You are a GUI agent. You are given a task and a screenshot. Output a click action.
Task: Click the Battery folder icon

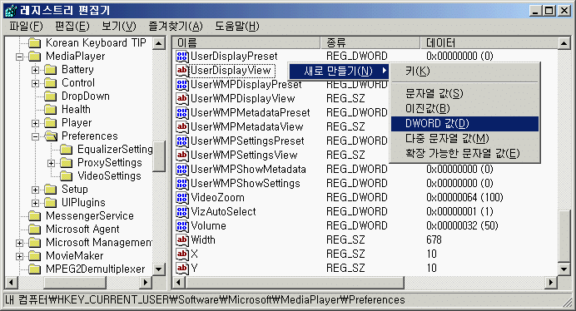tap(51, 70)
